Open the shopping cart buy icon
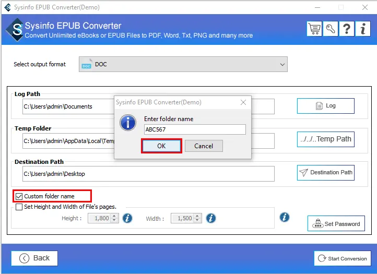 (314, 29)
